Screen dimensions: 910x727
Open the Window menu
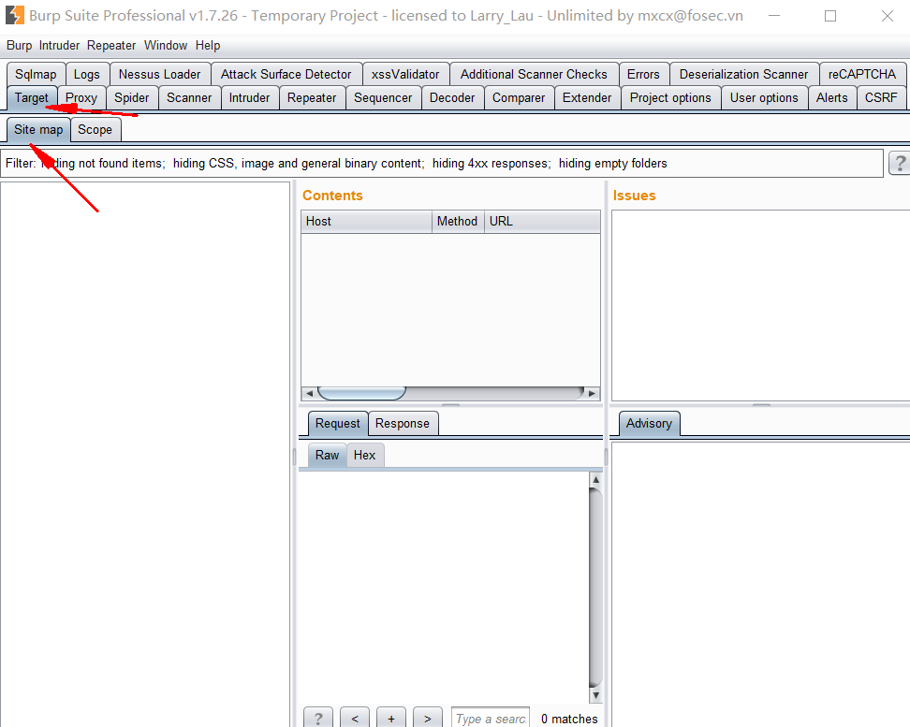[x=166, y=45]
